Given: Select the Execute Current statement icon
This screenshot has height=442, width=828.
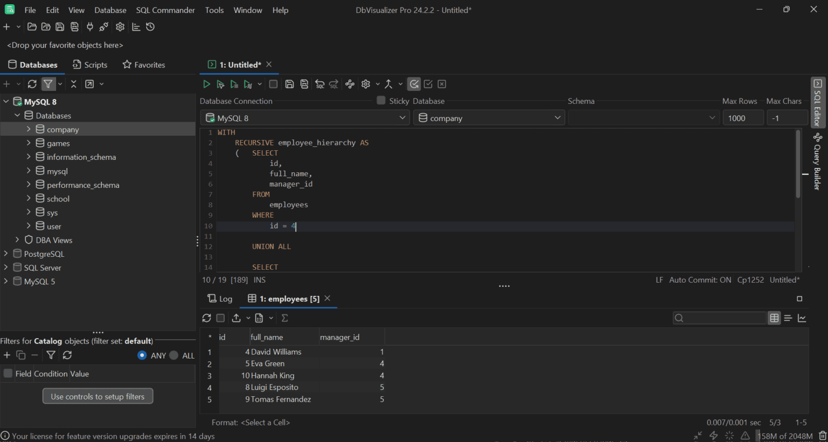Looking at the screenshot, I should pos(220,84).
